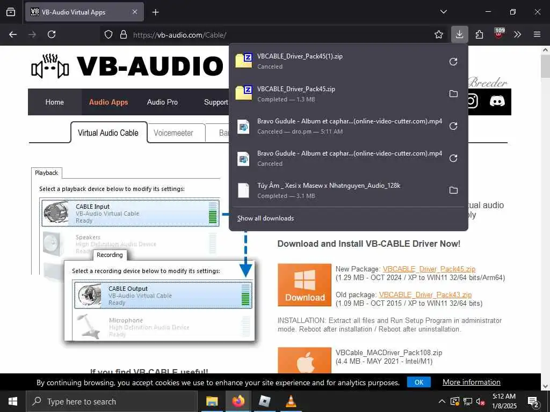Show VBCABLE_Driver_Pack45.zip in folder

[453, 94]
